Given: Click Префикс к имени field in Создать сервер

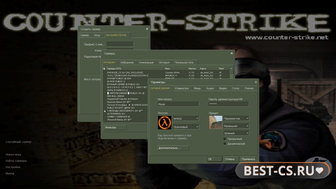Looking at the screenshot, I should (120, 44).
